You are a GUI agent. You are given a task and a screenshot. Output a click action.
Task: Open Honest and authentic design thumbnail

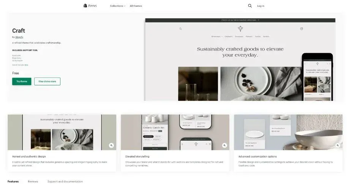62,132
